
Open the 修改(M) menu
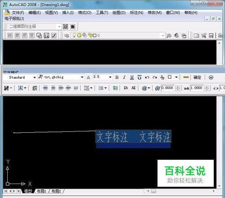coord(155,13)
